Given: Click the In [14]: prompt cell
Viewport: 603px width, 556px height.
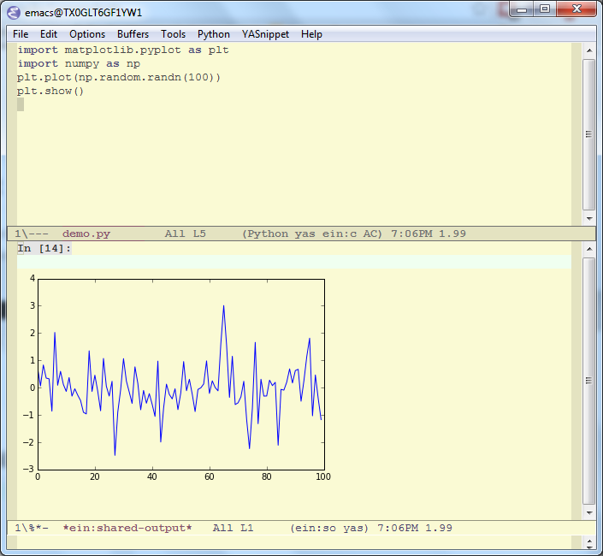Looking at the screenshot, I should (x=44, y=249).
